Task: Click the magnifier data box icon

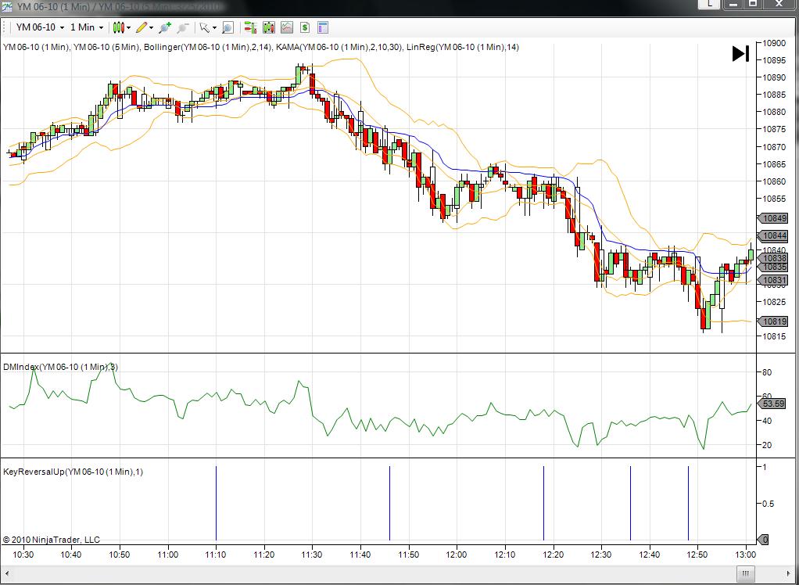Action: pyautogui.click(x=228, y=27)
